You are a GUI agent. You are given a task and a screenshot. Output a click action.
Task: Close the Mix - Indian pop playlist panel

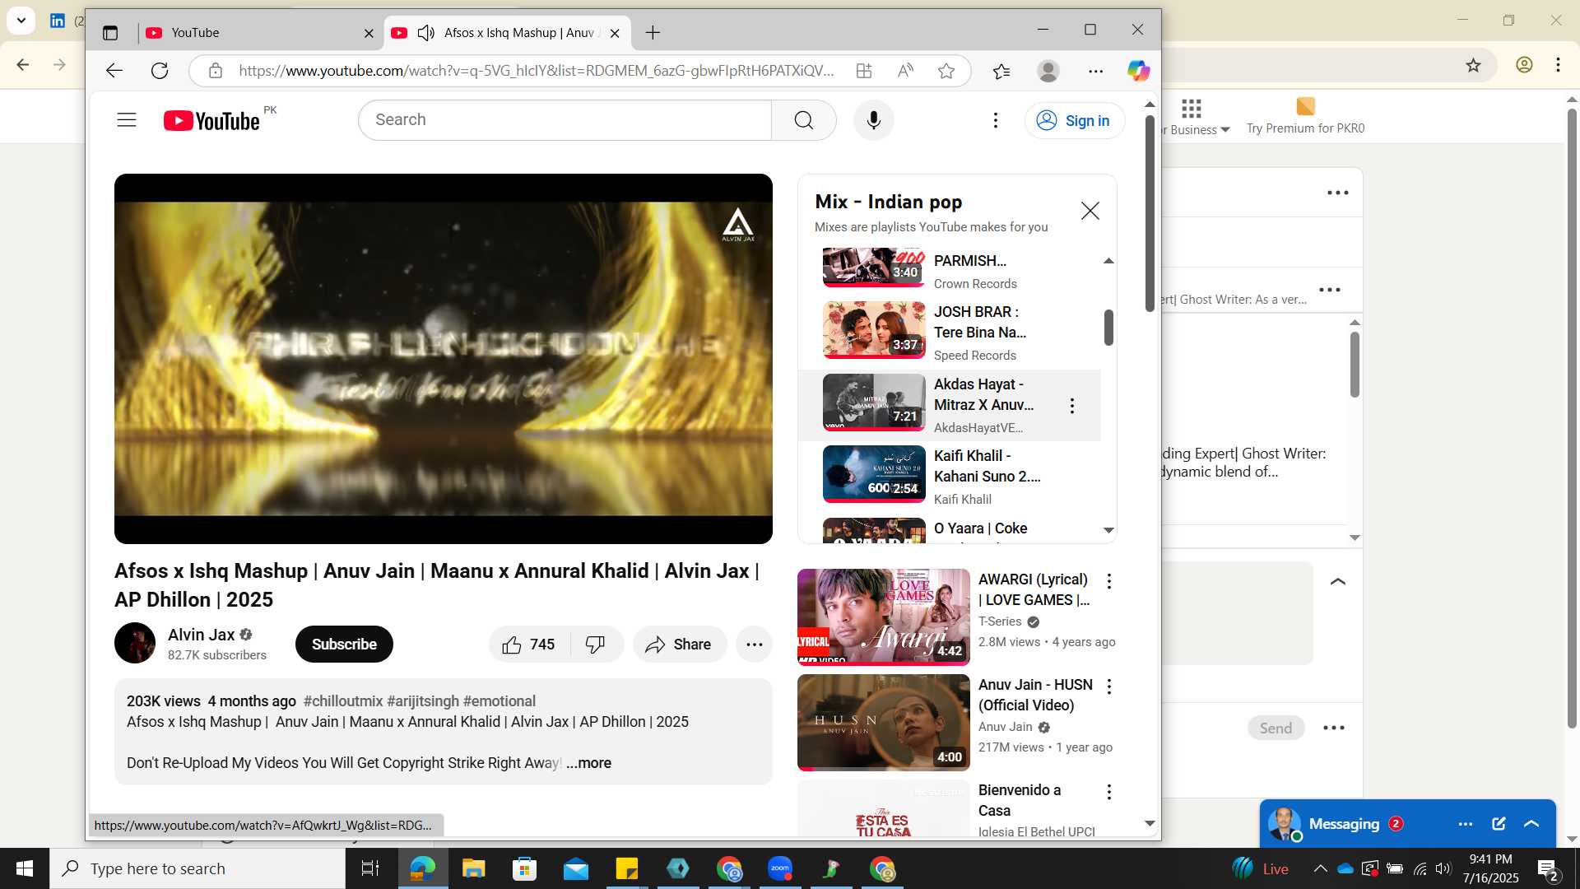tap(1090, 211)
